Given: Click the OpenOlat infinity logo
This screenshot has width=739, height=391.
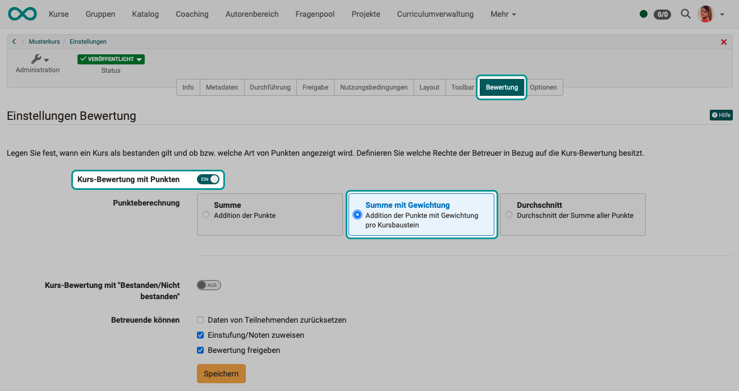Looking at the screenshot, I should point(22,13).
